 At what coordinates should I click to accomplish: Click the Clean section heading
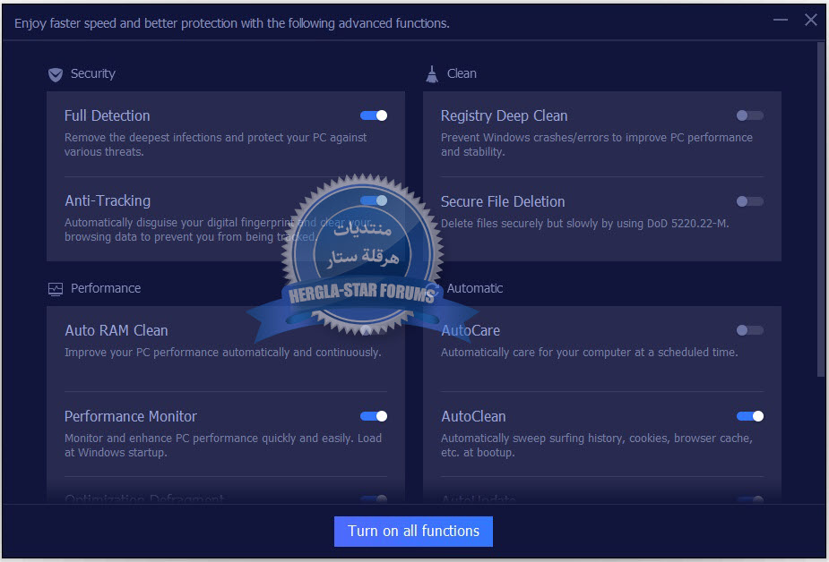(462, 74)
